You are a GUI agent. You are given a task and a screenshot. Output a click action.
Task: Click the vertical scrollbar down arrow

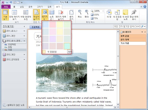[x=118, y=104]
